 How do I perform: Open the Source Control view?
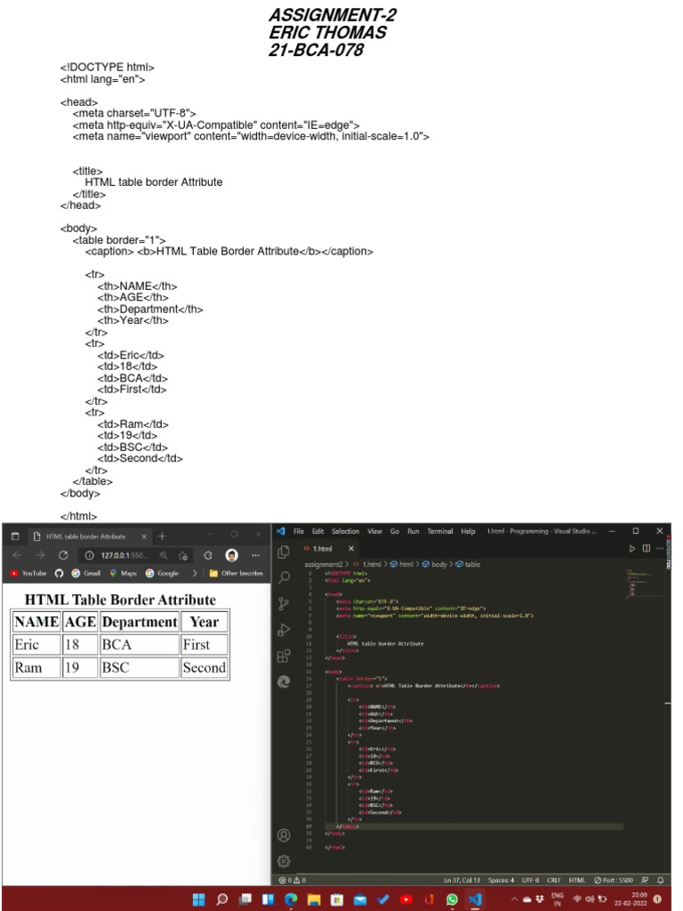284,604
